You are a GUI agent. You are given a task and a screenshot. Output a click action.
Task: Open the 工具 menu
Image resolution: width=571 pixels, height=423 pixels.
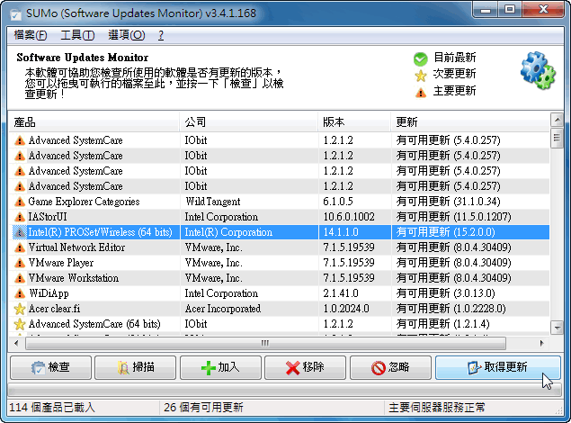click(x=76, y=35)
